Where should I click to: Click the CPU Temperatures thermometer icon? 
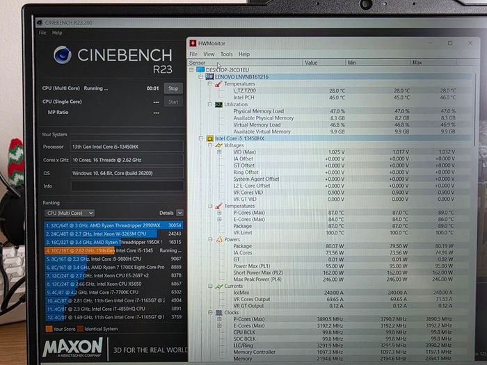(x=218, y=206)
